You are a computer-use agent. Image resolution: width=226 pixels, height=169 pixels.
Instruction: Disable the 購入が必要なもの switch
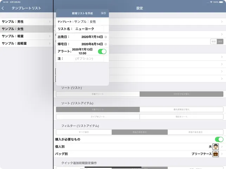tap(219, 139)
